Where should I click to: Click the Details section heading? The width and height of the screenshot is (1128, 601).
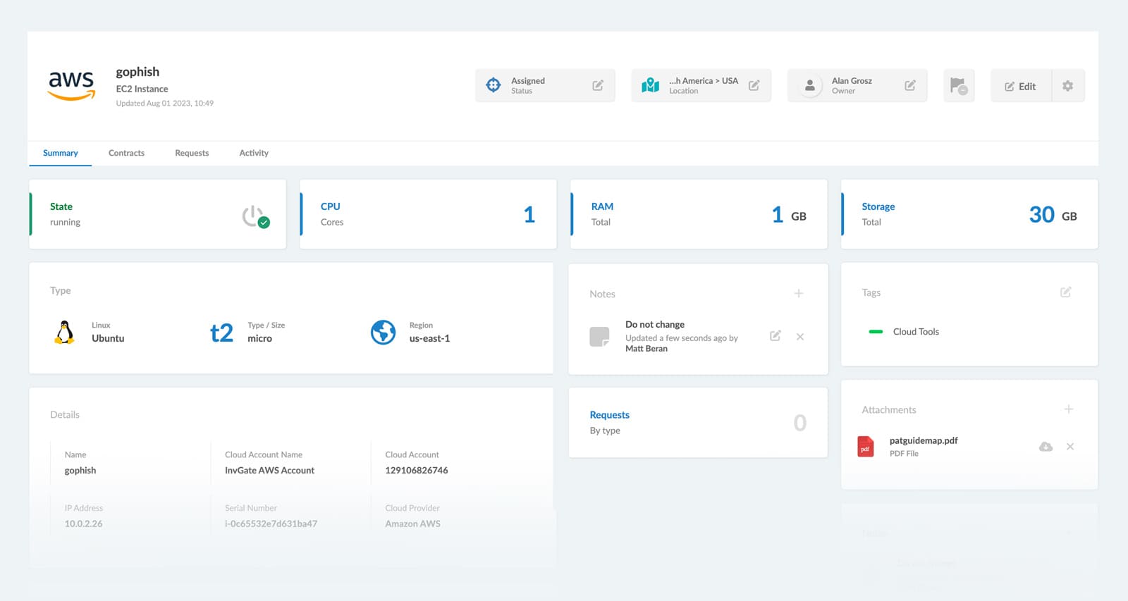click(x=65, y=414)
